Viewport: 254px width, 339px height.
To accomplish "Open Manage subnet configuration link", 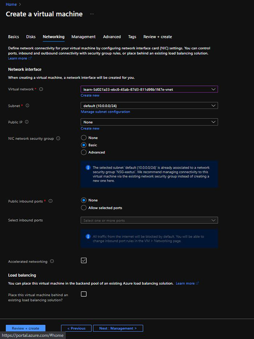I will coord(105,112).
